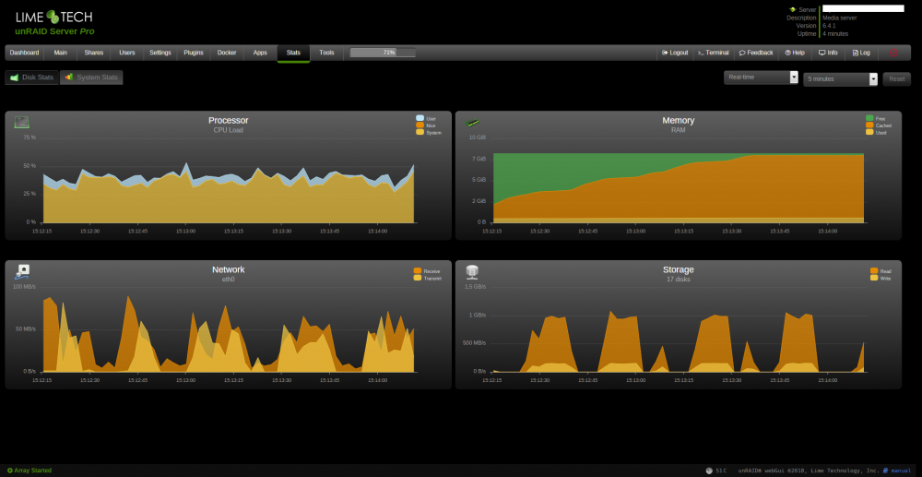Screen dimensions: 922x477
Task: Click the temperature icon in the footer
Action: [x=708, y=471]
